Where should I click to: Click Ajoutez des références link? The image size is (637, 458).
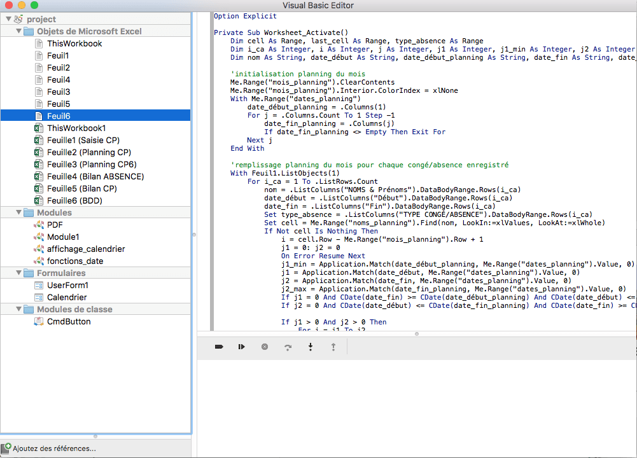54,448
